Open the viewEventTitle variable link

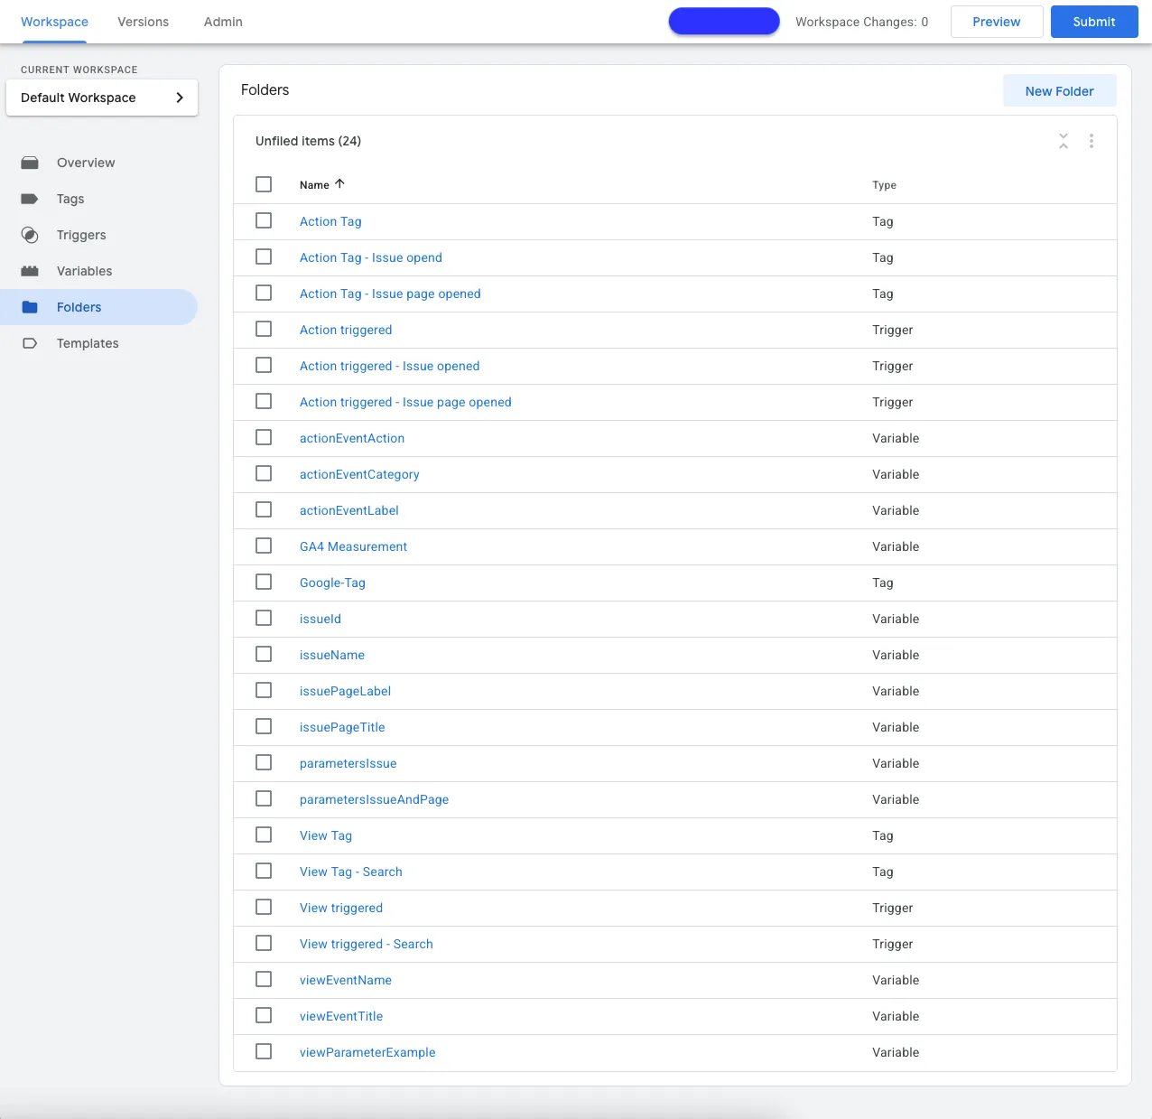tap(341, 1016)
